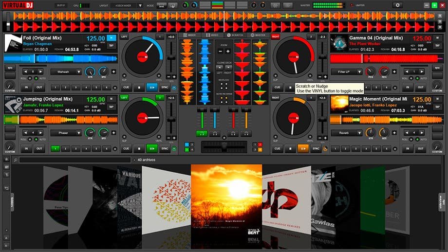Click the right arrow under CLONE DECK
The width and height of the screenshot is (448, 252).
pos(228,68)
